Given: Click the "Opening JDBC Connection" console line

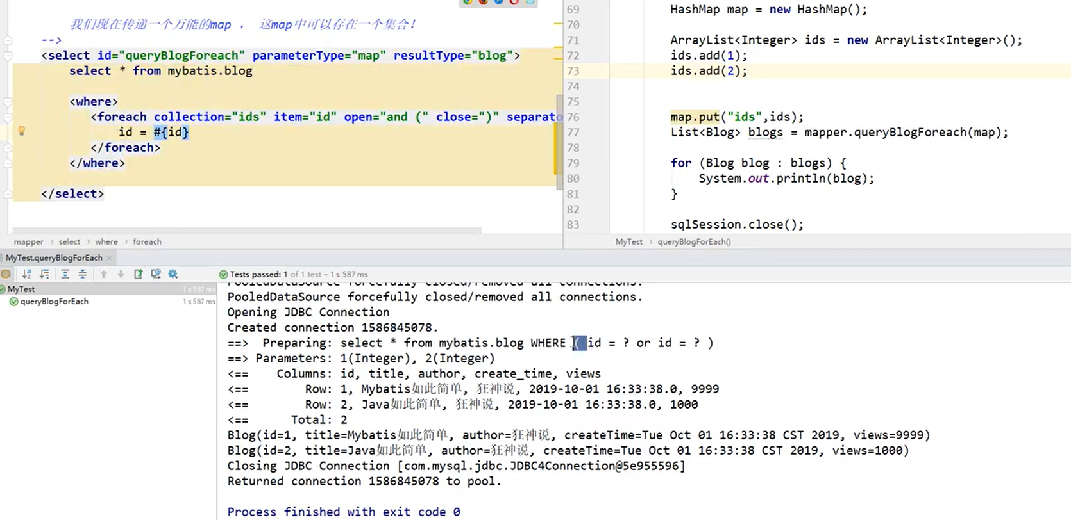Looking at the screenshot, I should [308, 313].
